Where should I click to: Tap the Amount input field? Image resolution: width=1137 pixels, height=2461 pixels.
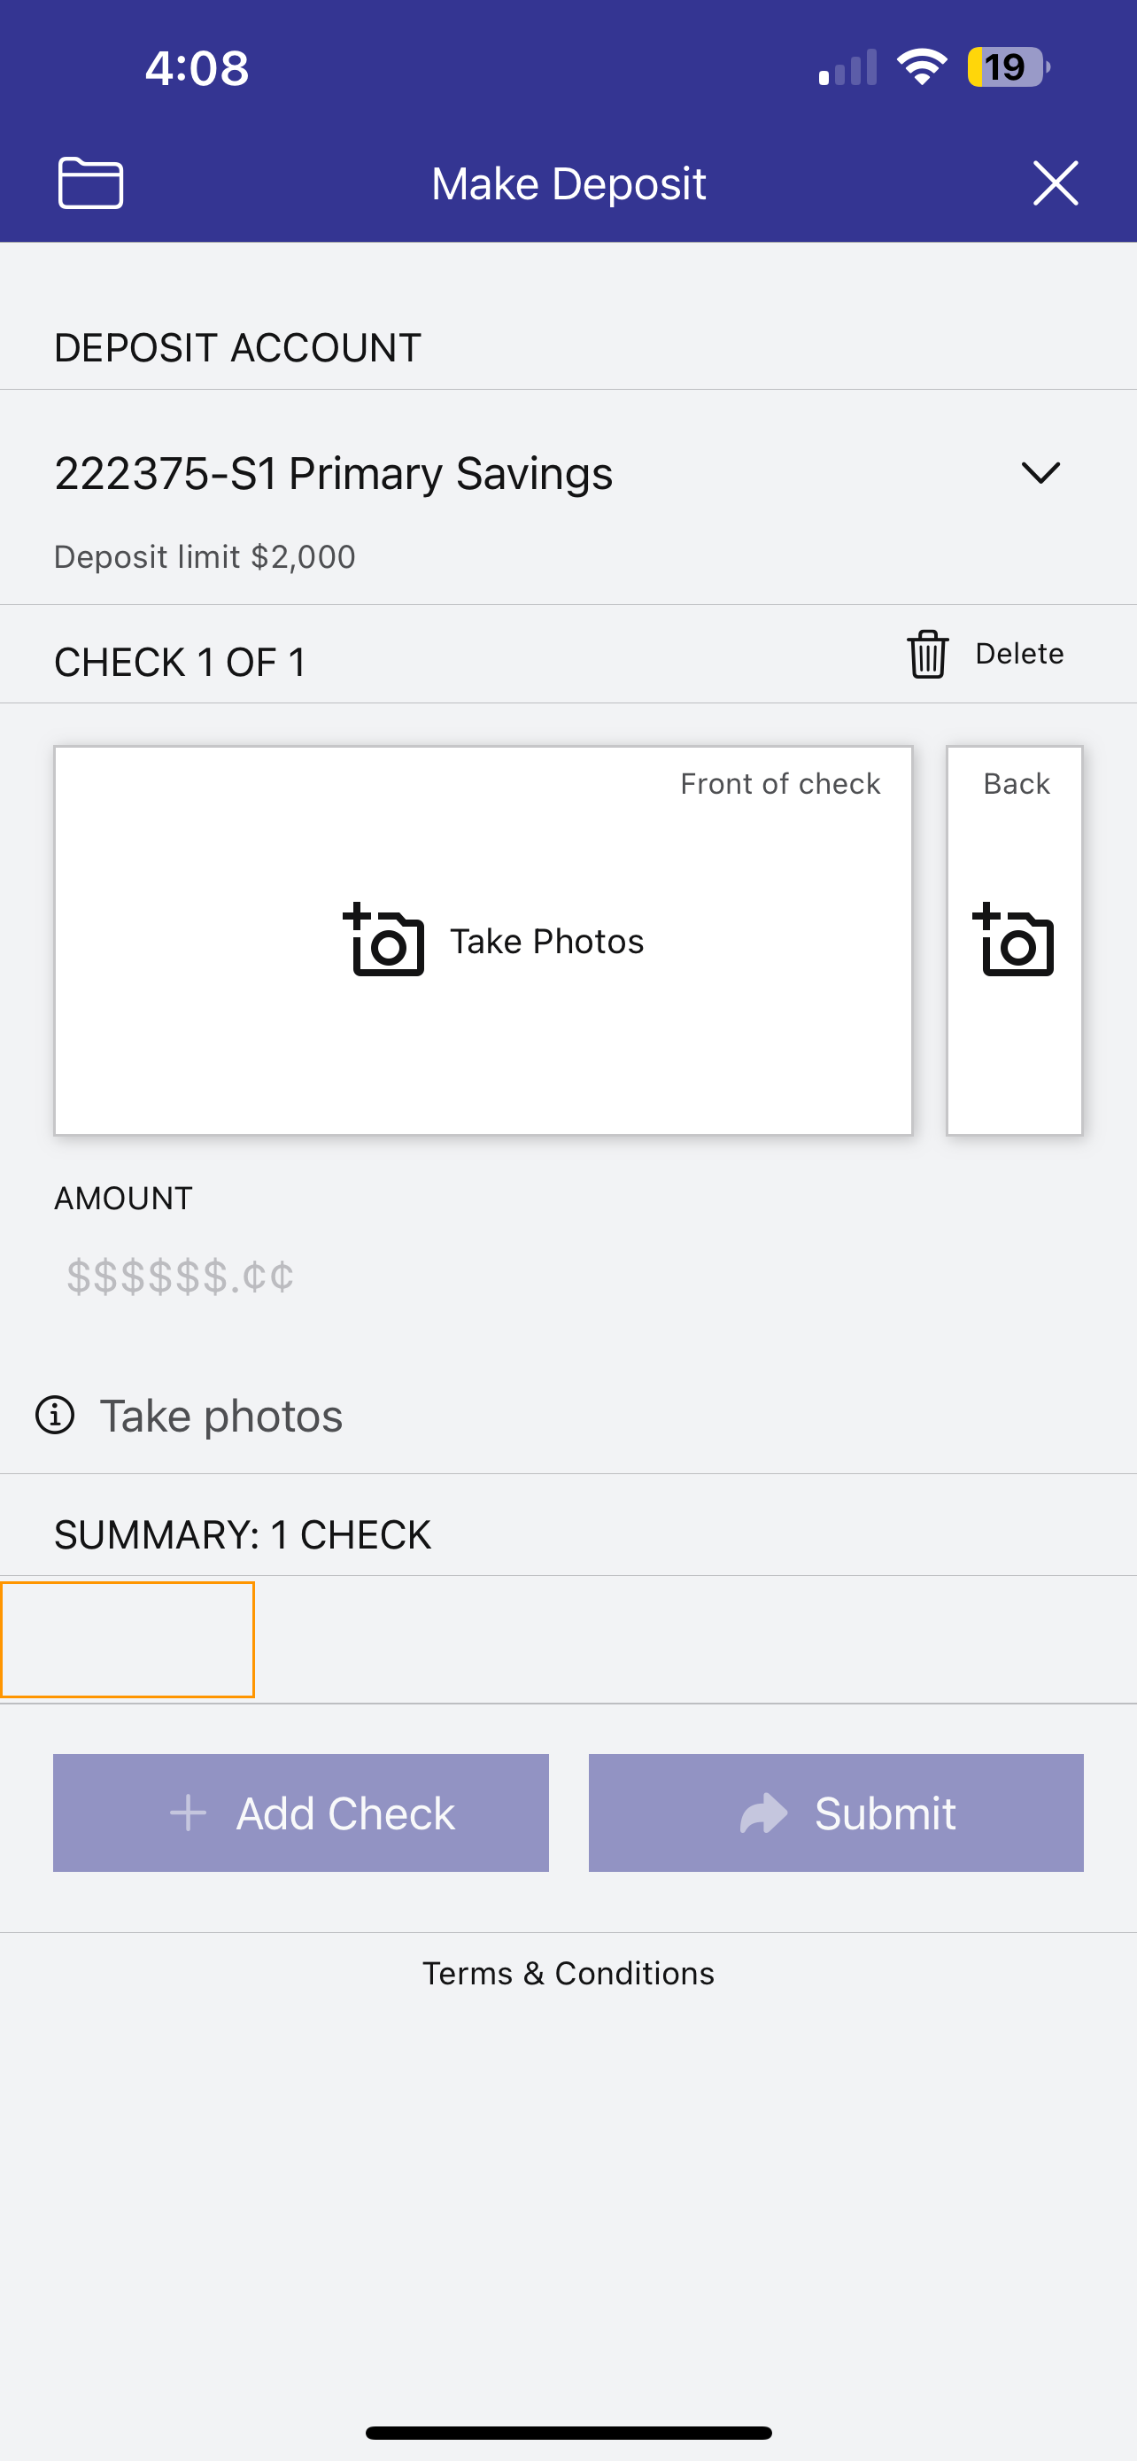568,1277
